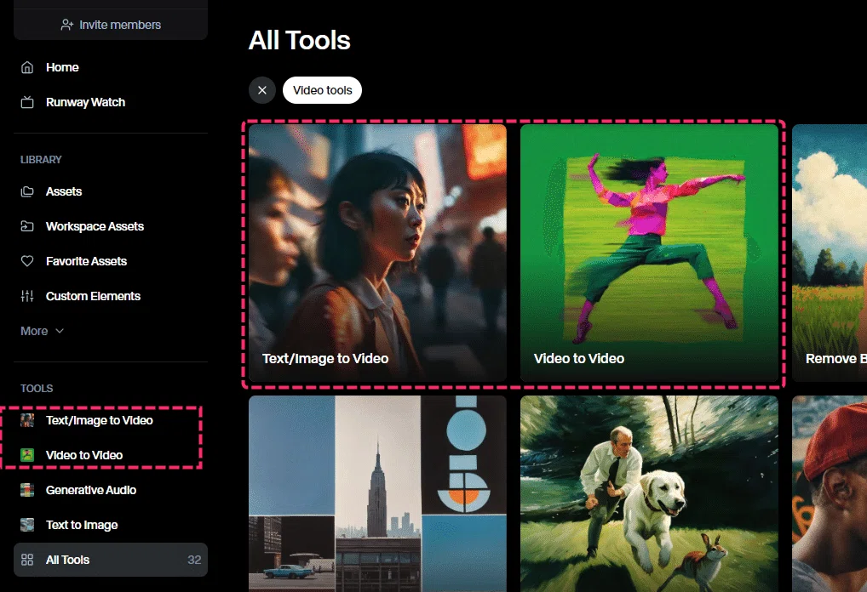Click the Text/Image to Video sidebar icon
Screen dimensions: 867x592
coord(27,420)
